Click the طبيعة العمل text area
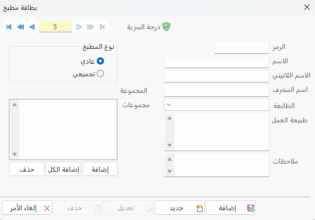Viewport: 315px width, 220px height. [216, 132]
